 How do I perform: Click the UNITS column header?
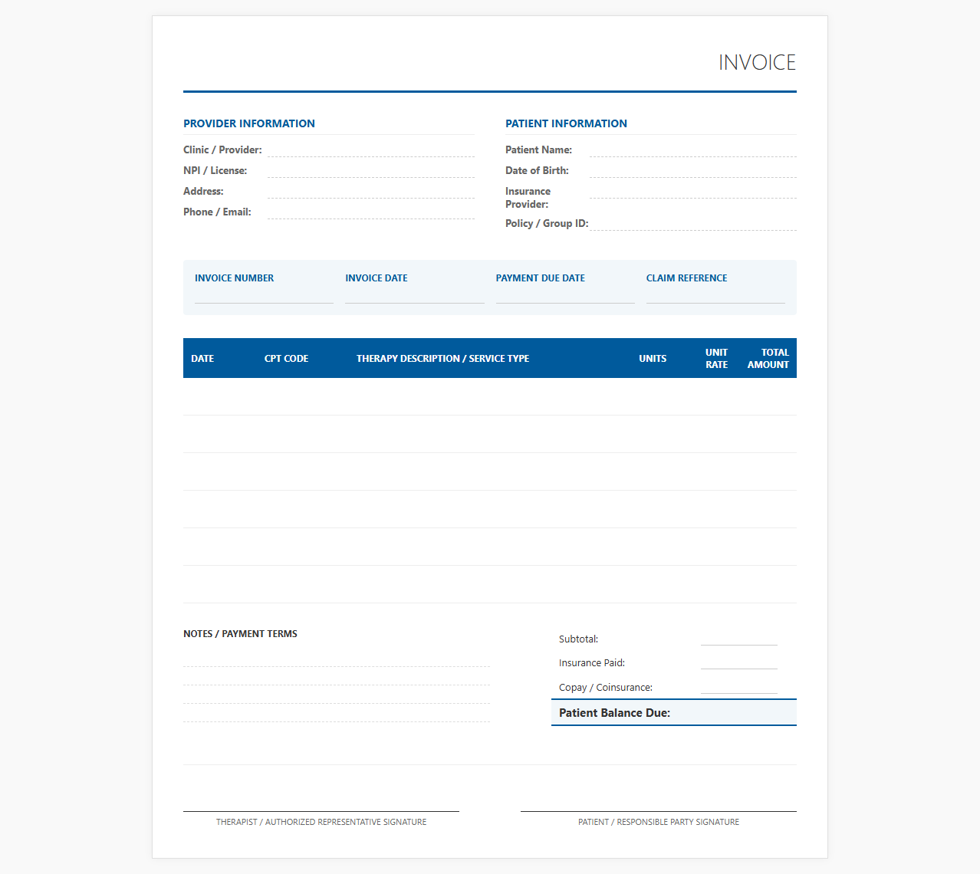pyautogui.click(x=653, y=358)
